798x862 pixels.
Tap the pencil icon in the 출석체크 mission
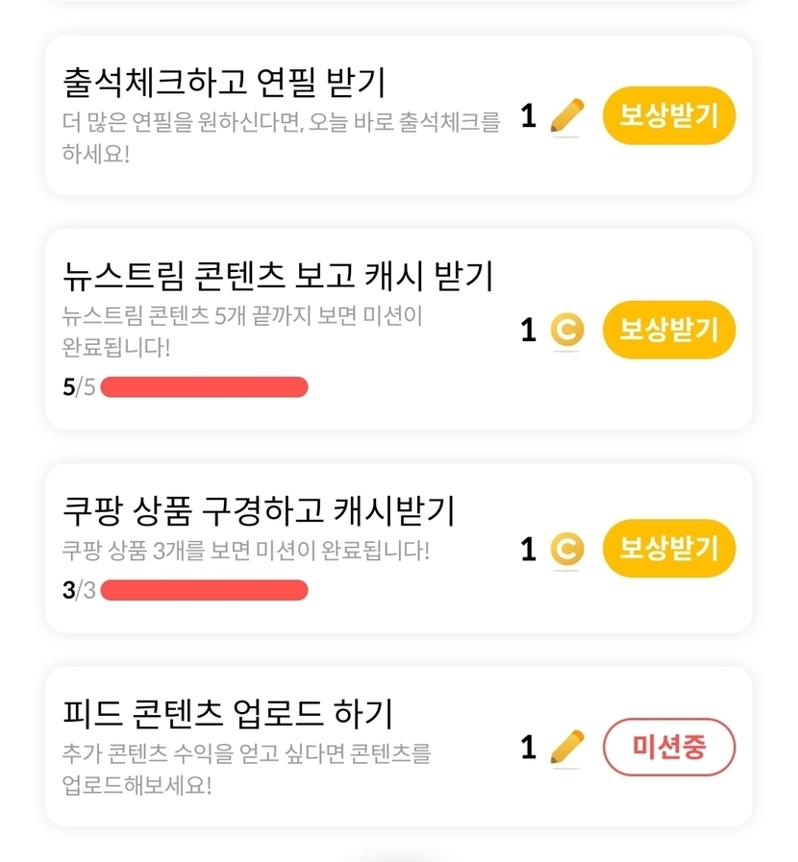[567, 117]
